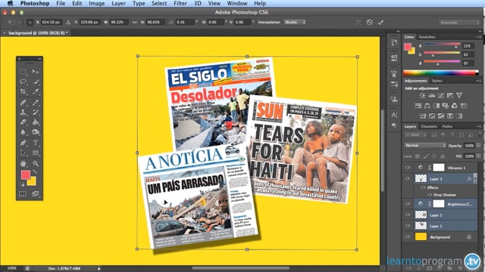485x272 pixels.
Task: Add a Curves adjustment
Action: [x=441, y=96]
